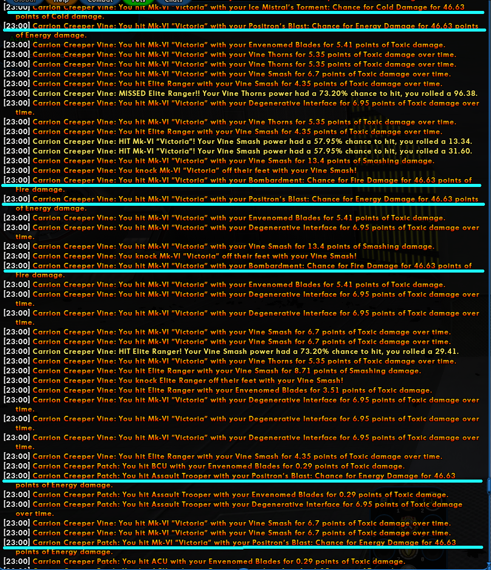
Task: Click "You knock Elite Ranger off their feet" line
Action: [174, 381]
